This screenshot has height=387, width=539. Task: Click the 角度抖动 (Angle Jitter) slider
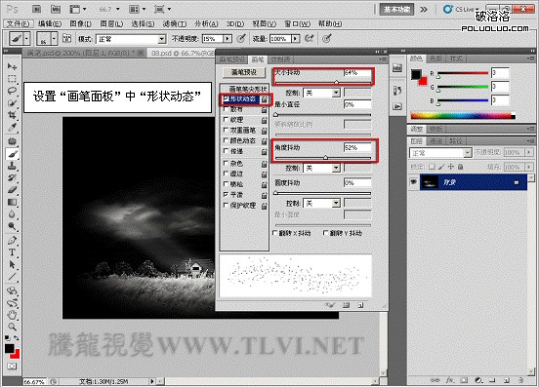click(x=323, y=158)
